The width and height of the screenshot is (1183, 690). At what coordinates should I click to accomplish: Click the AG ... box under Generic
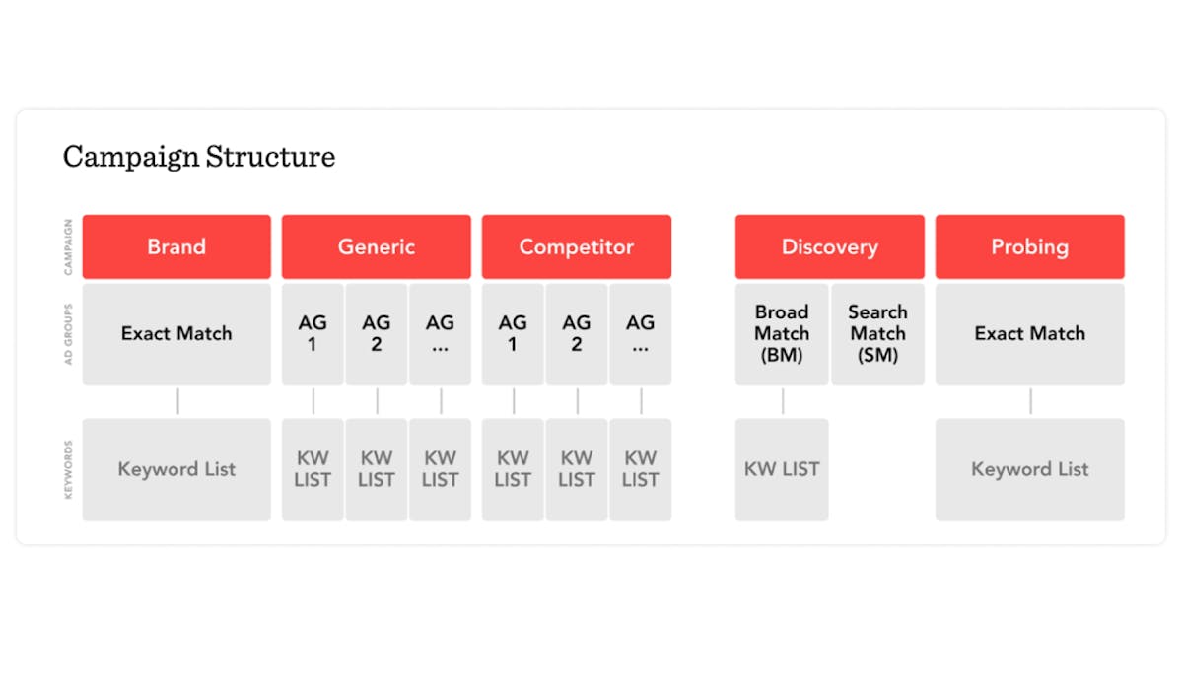tap(441, 334)
